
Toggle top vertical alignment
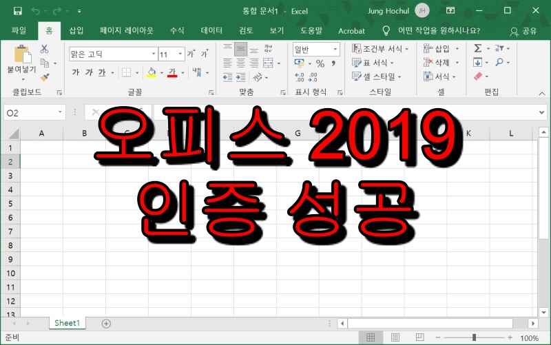pos(228,49)
